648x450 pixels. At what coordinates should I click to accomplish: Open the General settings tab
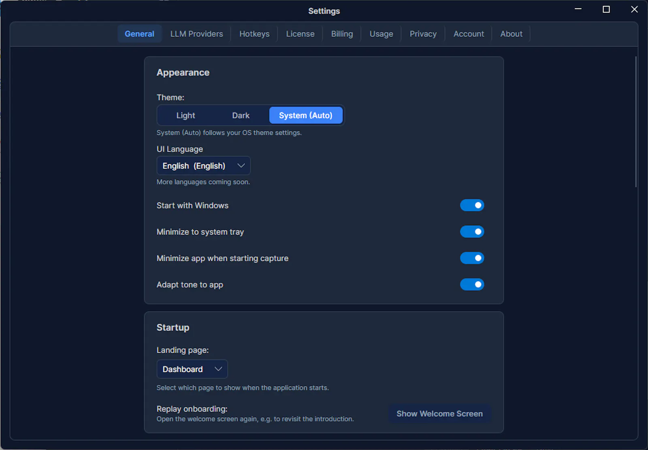[139, 34]
